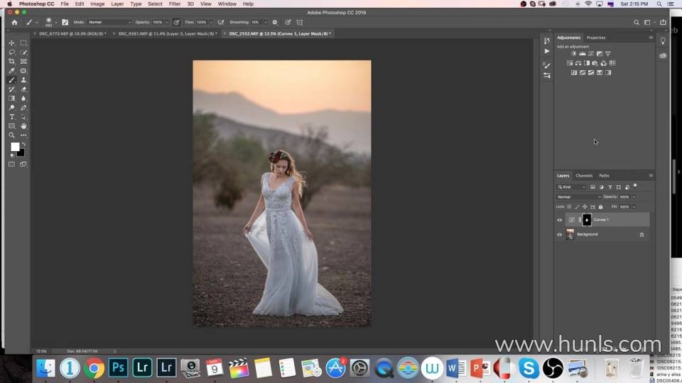This screenshot has height=383, width=682.
Task: Open the brush Opacity slider dropdown
Action: click(166, 22)
